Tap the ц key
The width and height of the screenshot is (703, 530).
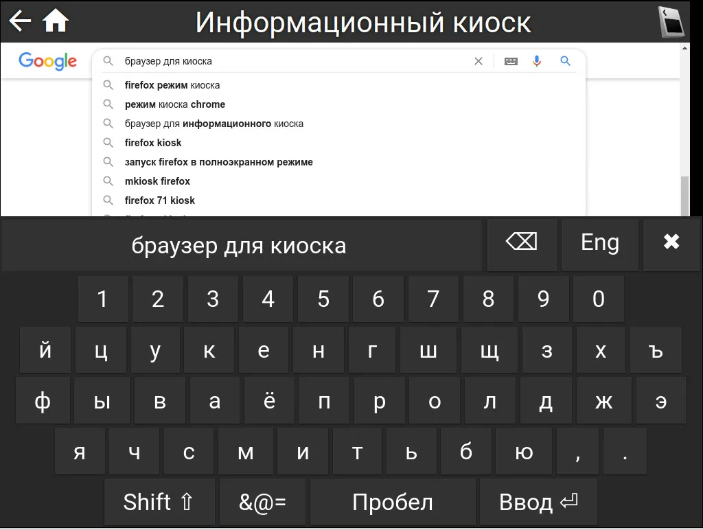(101, 349)
